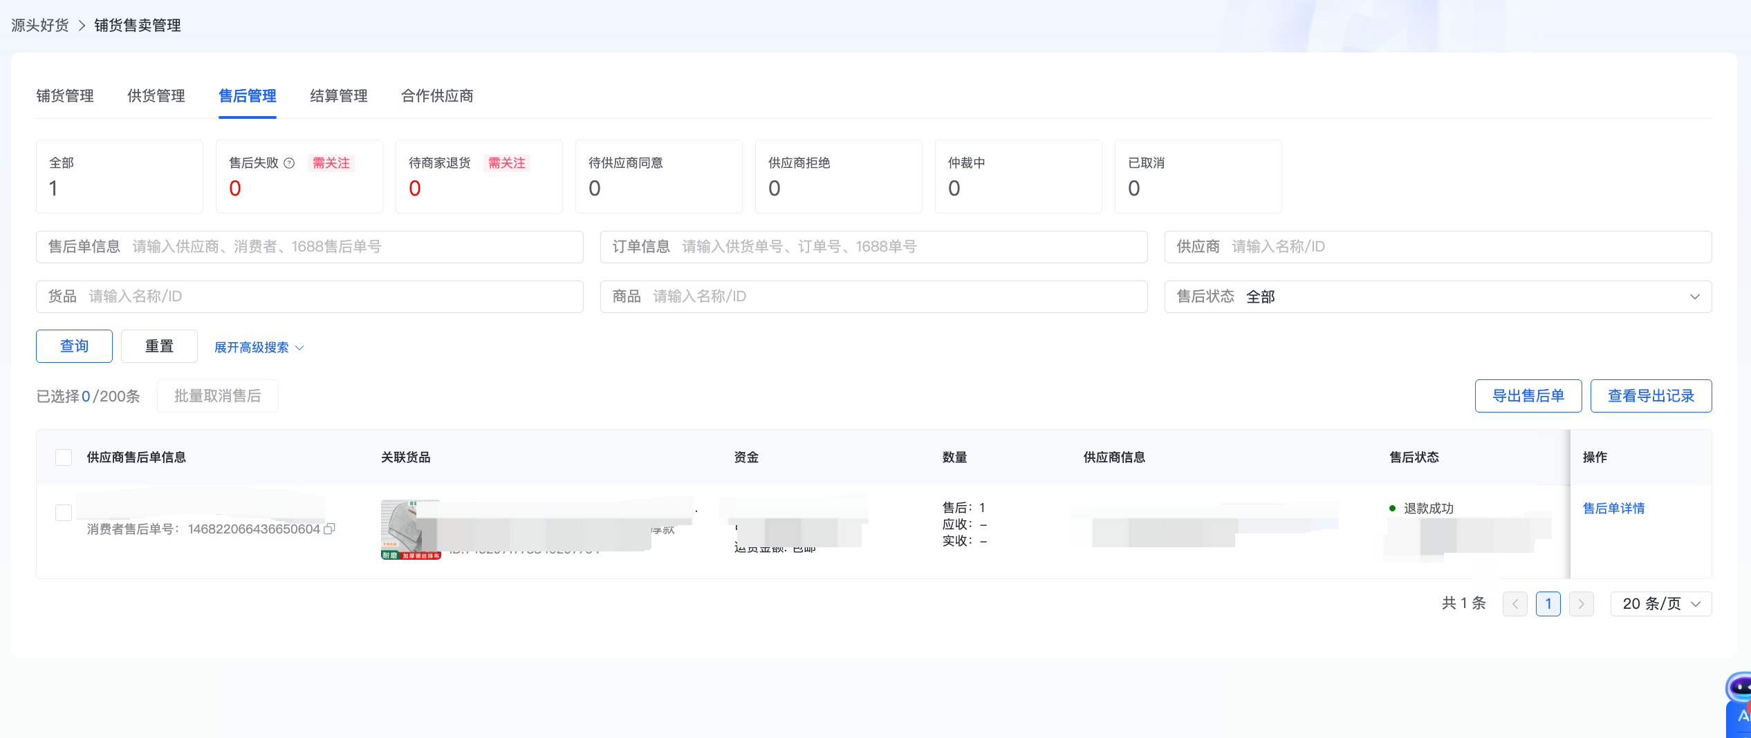Screen dimensions: 1751x738
Task: Open the 售后状态 dropdown
Action: (1437, 296)
